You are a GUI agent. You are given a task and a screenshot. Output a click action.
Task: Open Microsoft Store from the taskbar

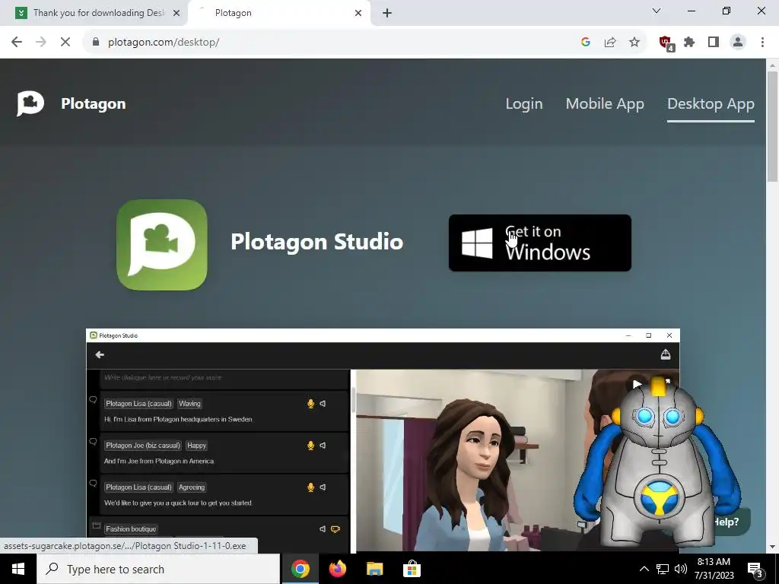click(x=412, y=569)
